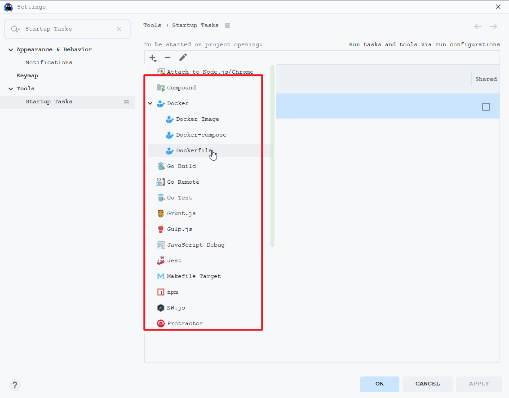This screenshot has width=509, height=398.
Task: Click the Remove (minus) task button
Action: click(x=168, y=57)
